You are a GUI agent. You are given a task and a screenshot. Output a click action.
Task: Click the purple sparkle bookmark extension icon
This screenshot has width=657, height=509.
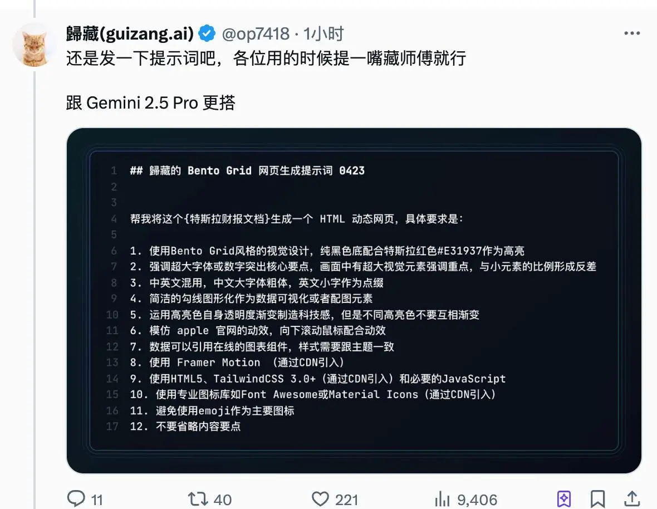pyautogui.click(x=563, y=499)
